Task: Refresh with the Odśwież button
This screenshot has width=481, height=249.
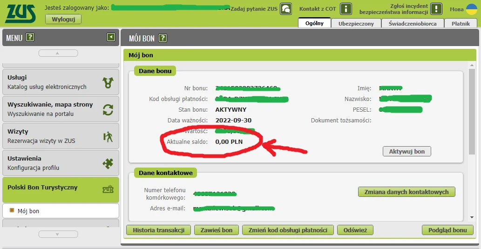Action: [355, 230]
